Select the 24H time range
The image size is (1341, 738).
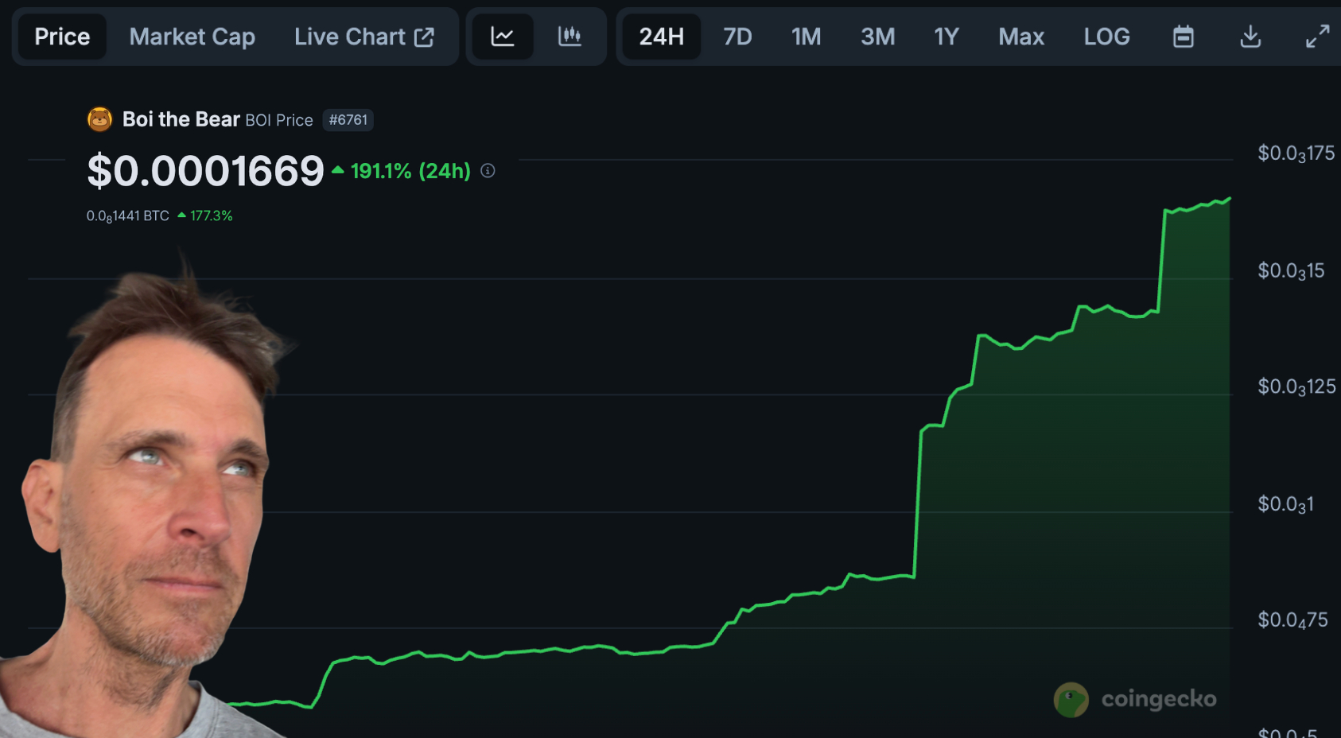click(661, 37)
